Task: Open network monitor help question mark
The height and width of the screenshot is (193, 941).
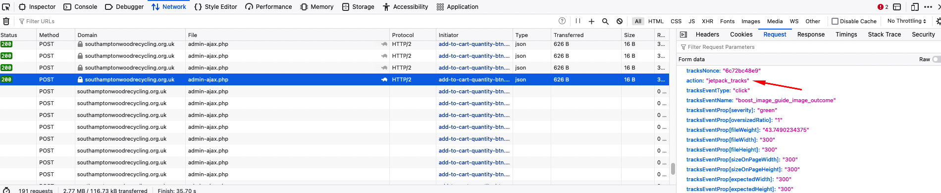Action: coord(562,21)
